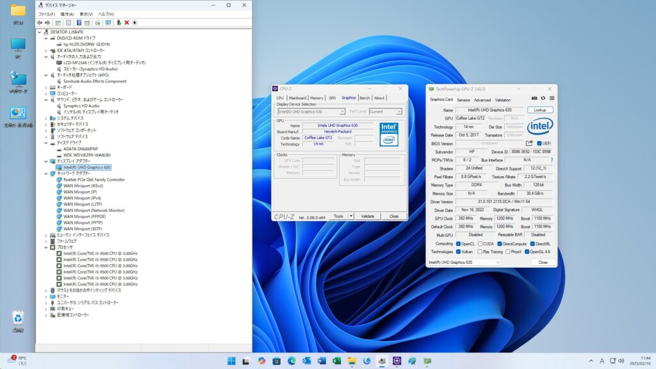
Task: Click the BIOS export share icon
Action: click(530, 143)
